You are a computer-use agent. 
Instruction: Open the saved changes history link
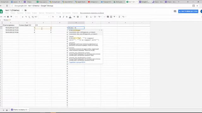coord(92,13)
